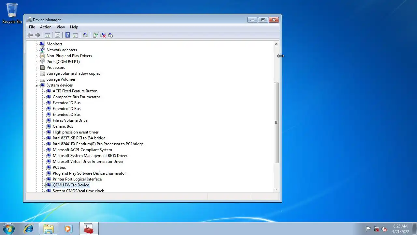Click the Monitors category icon
The height and width of the screenshot is (235, 417).
pyautogui.click(x=42, y=44)
